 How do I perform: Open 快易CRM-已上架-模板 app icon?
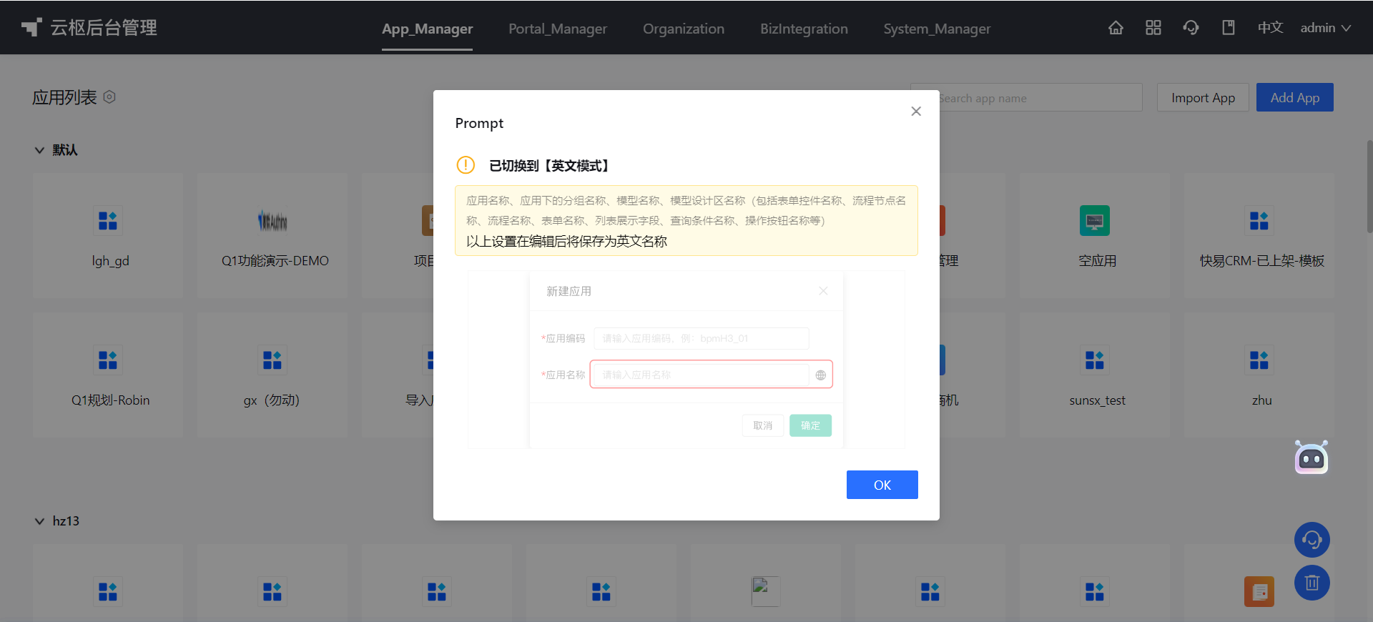click(1259, 221)
